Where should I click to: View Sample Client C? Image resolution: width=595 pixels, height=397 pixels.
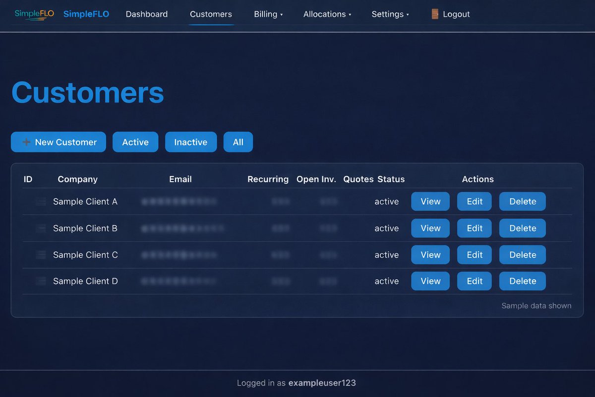[430, 255]
